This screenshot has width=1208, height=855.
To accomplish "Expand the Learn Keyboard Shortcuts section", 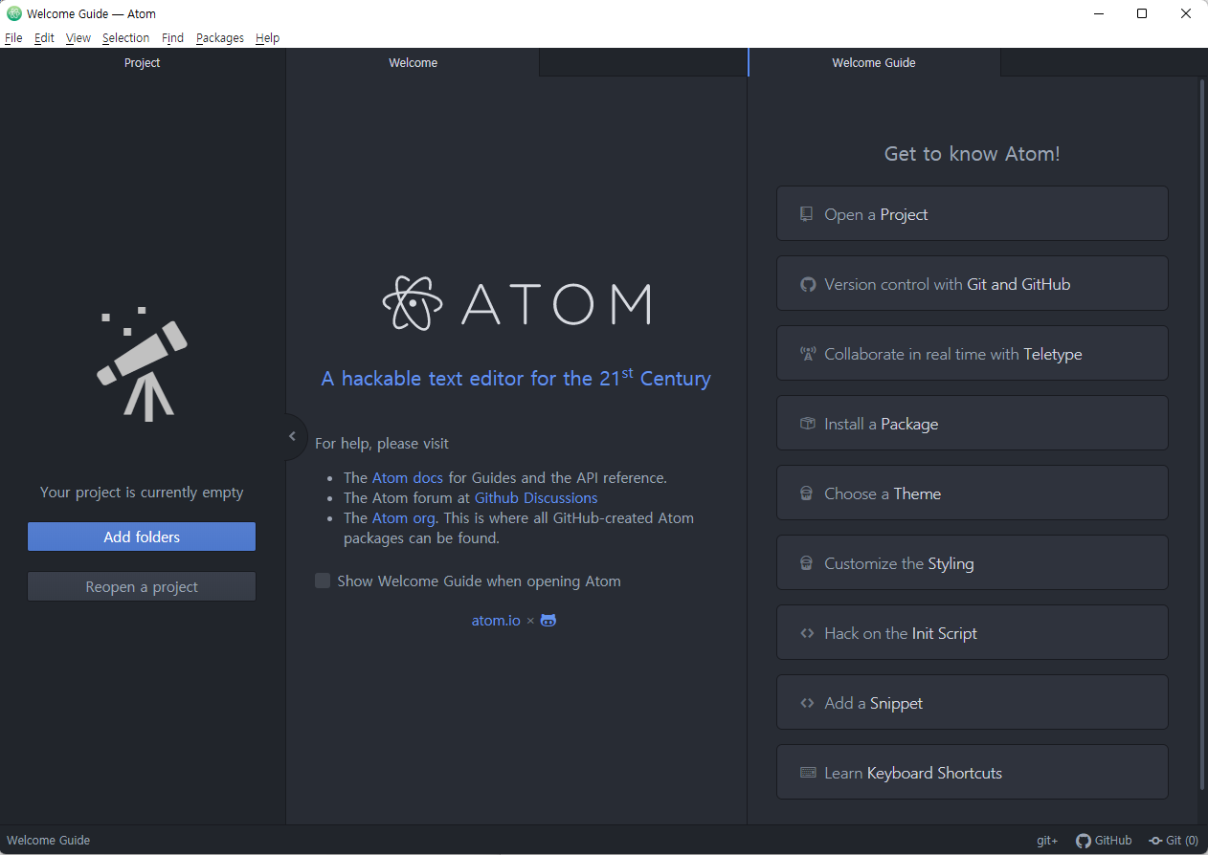I will [972, 773].
